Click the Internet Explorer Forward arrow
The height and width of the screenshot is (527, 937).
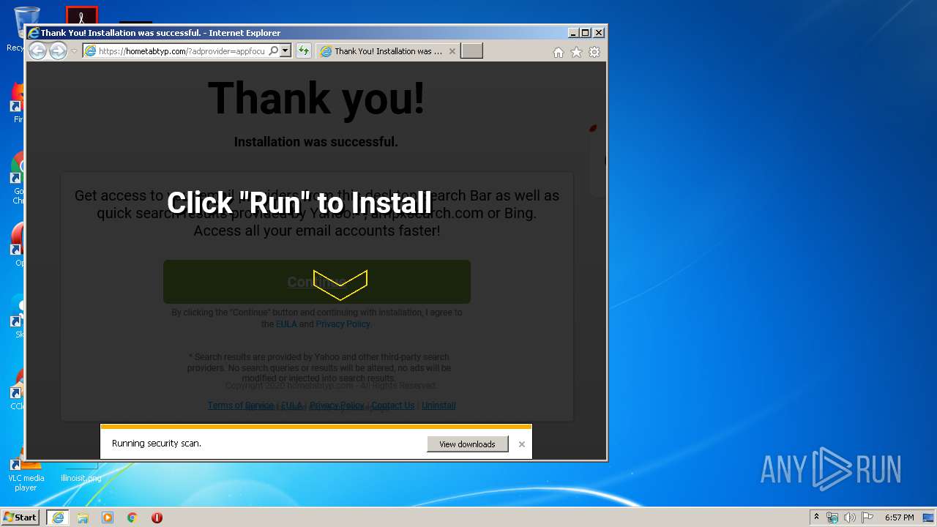pos(58,51)
